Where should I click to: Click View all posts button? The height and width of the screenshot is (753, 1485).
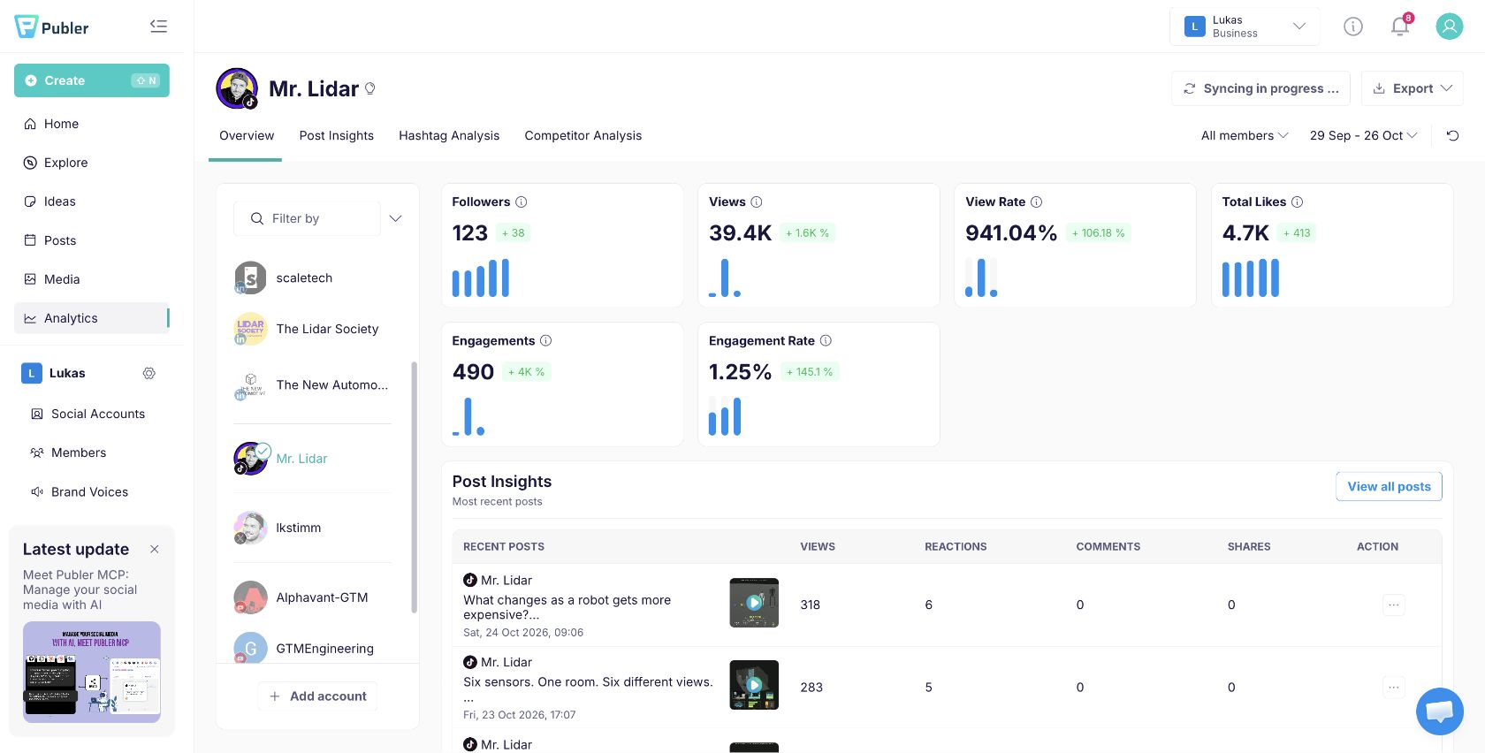click(x=1389, y=486)
